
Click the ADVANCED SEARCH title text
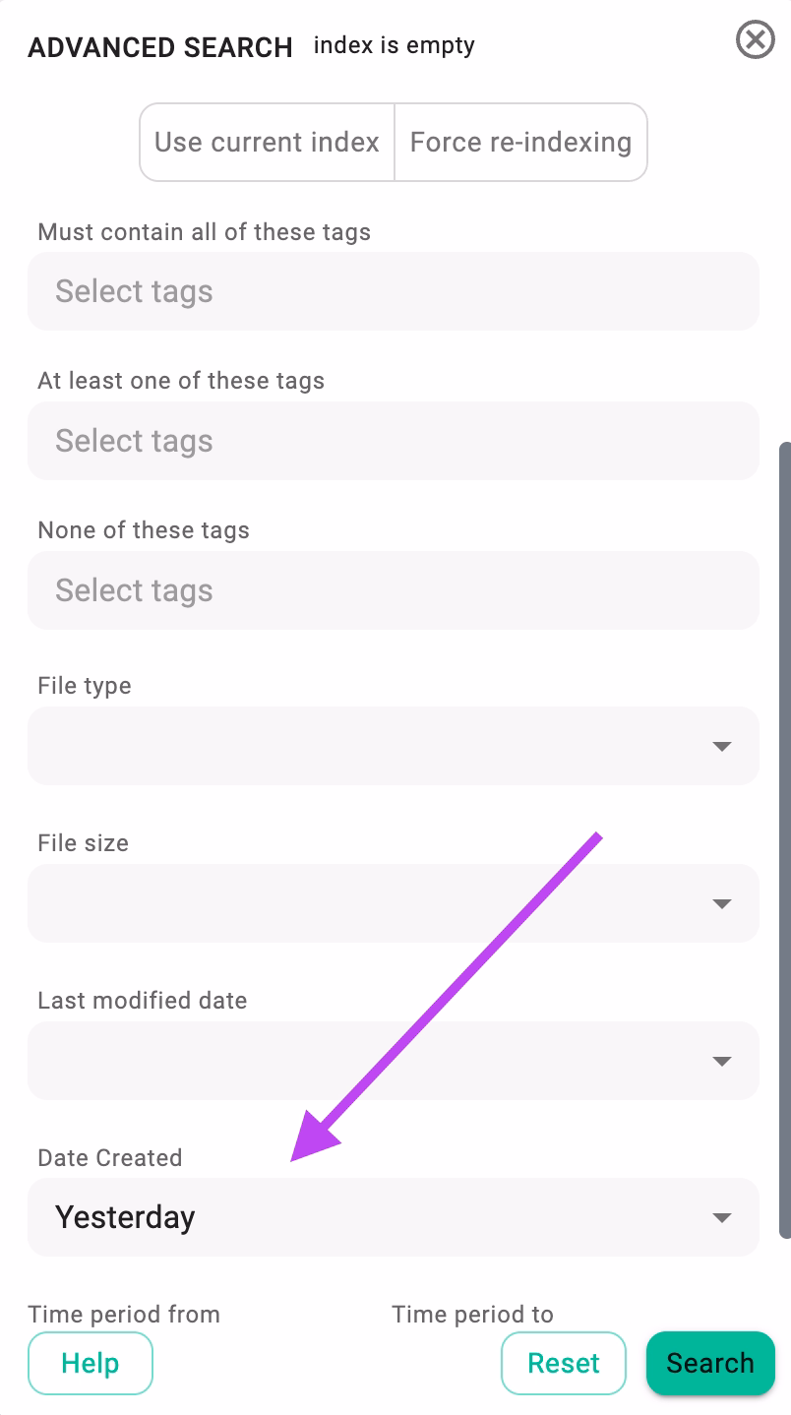pyautogui.click(x=160, y=47)
